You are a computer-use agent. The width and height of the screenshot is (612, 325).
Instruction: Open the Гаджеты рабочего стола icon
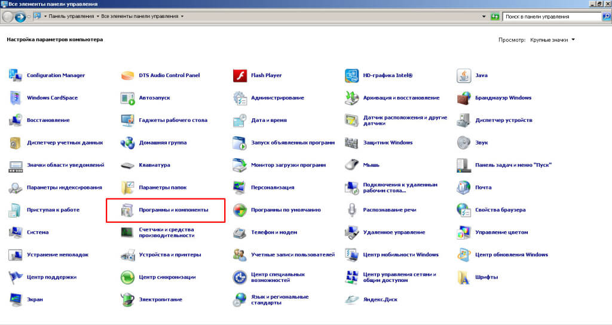click(x=128, y=120)
